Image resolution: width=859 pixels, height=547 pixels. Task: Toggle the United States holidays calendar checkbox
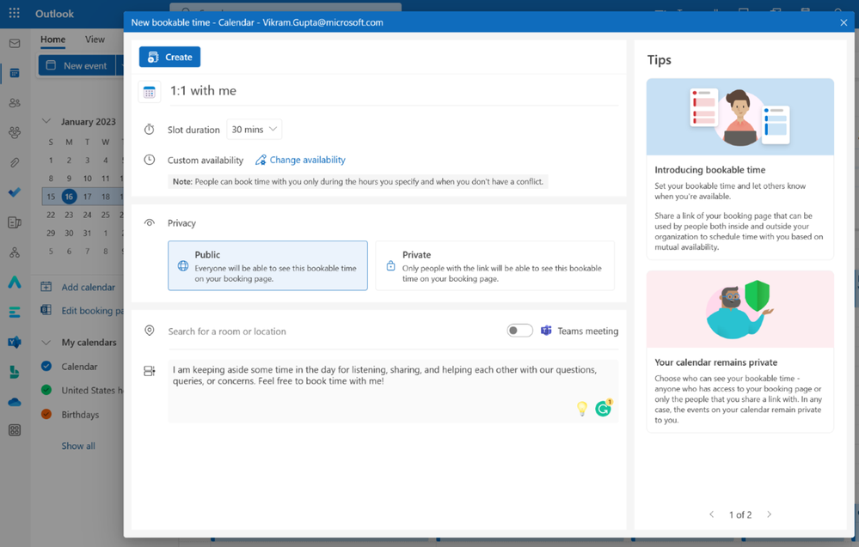point(46,390)
